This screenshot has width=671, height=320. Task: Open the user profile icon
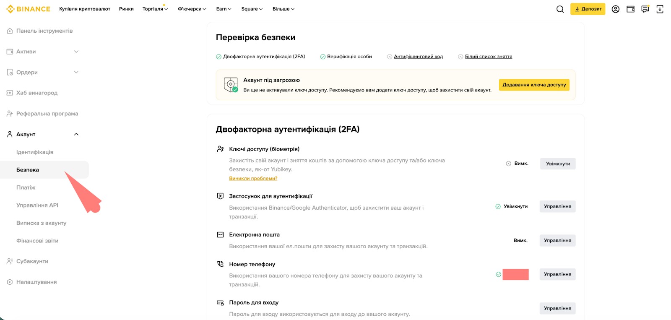(x=615, y=9)
